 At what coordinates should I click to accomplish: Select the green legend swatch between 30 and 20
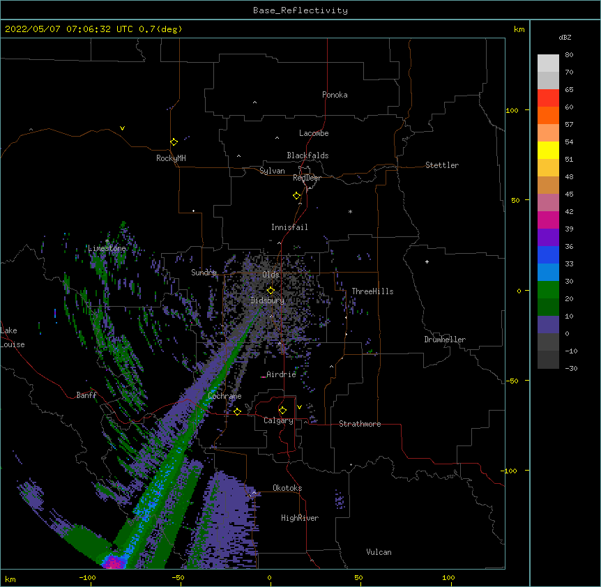click(x=548, y=290)
